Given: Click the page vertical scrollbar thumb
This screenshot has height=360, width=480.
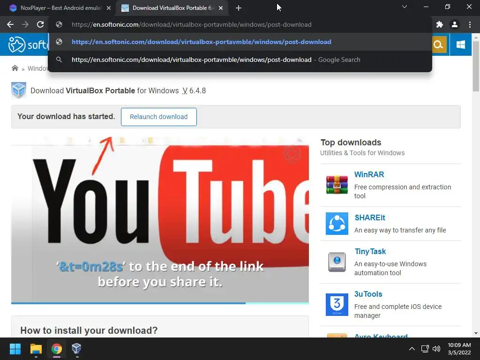Looking at the screenshot, I should point(476,66).
